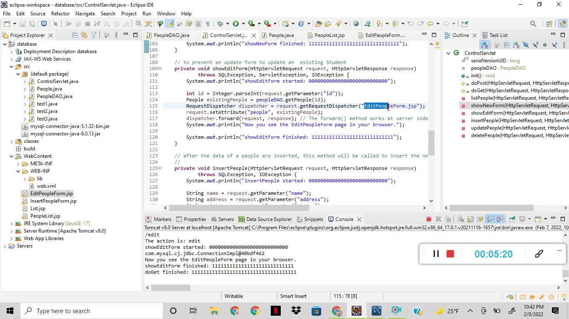Open File Explorer from the taskbar
Viewport: 569px width, 319px height.
pyautogui.click(x=214, y=311)
